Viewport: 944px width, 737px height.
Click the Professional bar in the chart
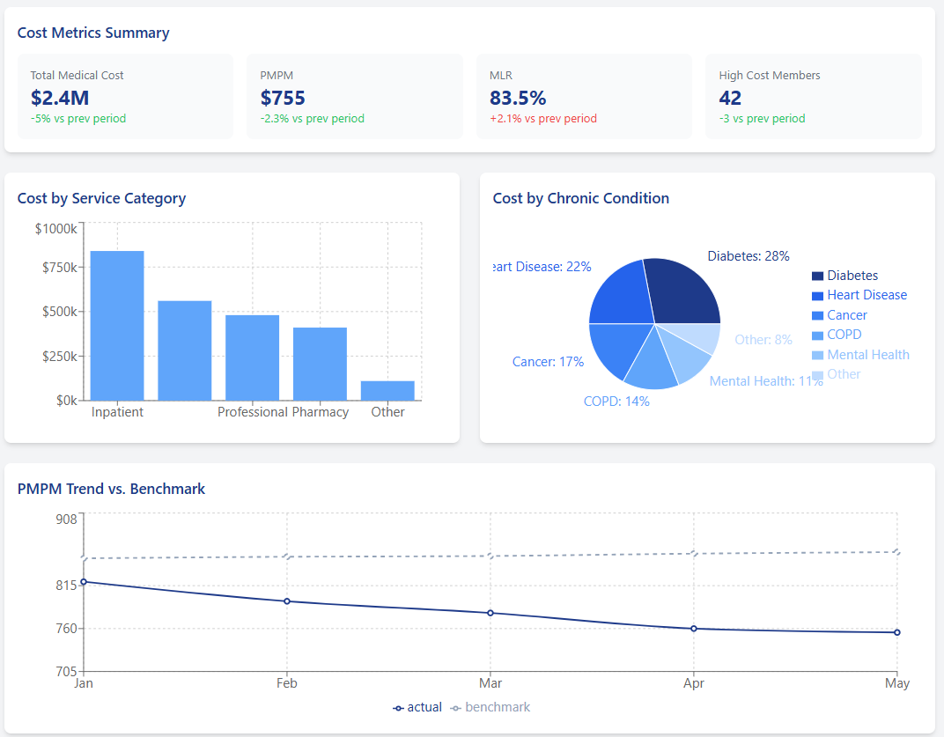[252, 357]
